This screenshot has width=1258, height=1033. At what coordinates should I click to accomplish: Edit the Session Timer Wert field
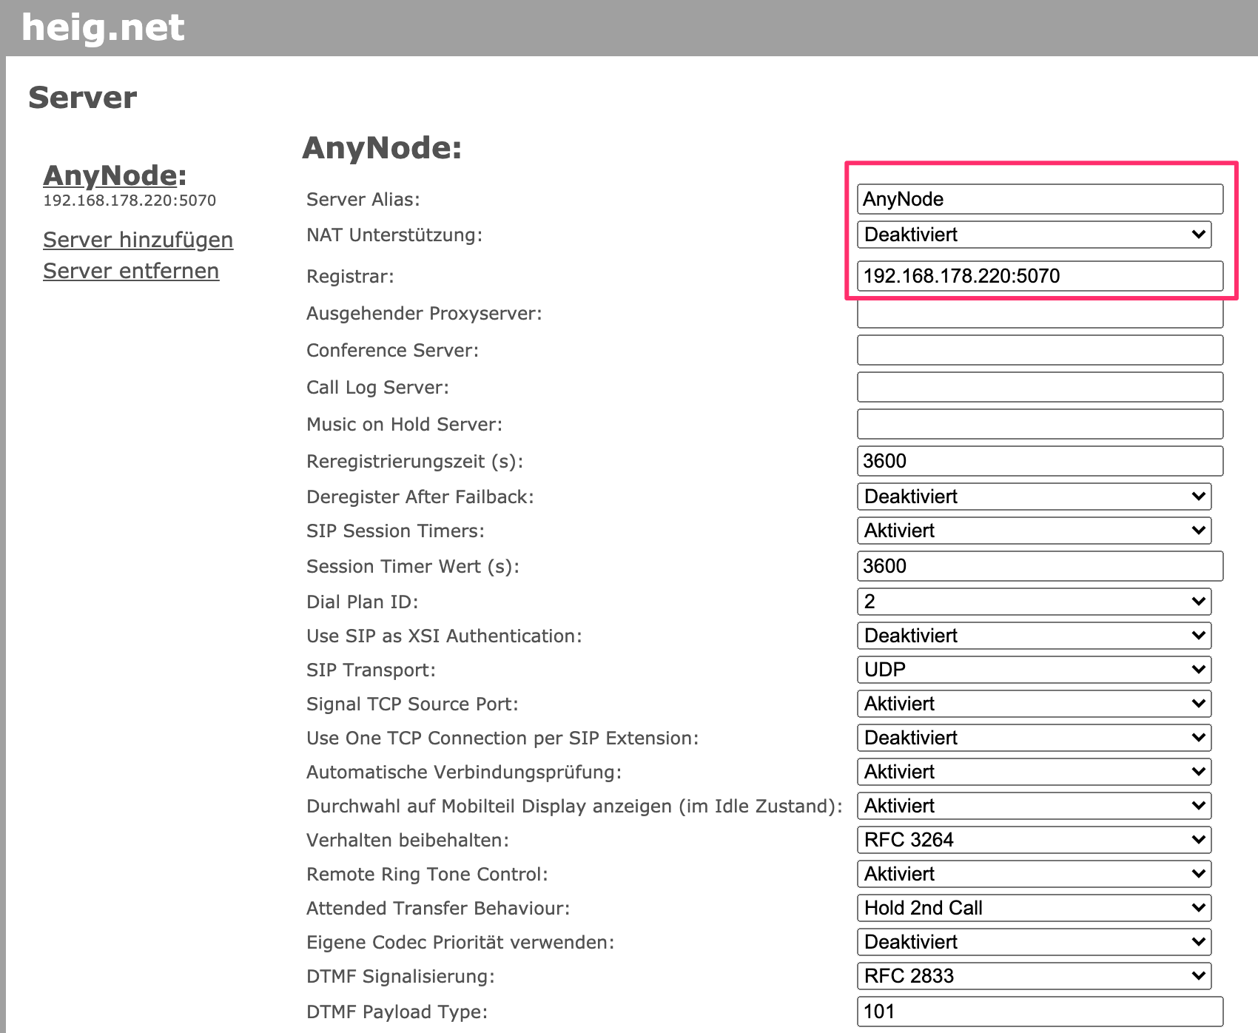1040,566
